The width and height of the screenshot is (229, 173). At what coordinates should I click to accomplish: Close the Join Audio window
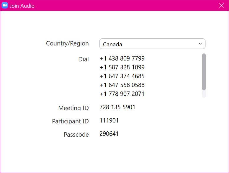click(x=221, y=6)
